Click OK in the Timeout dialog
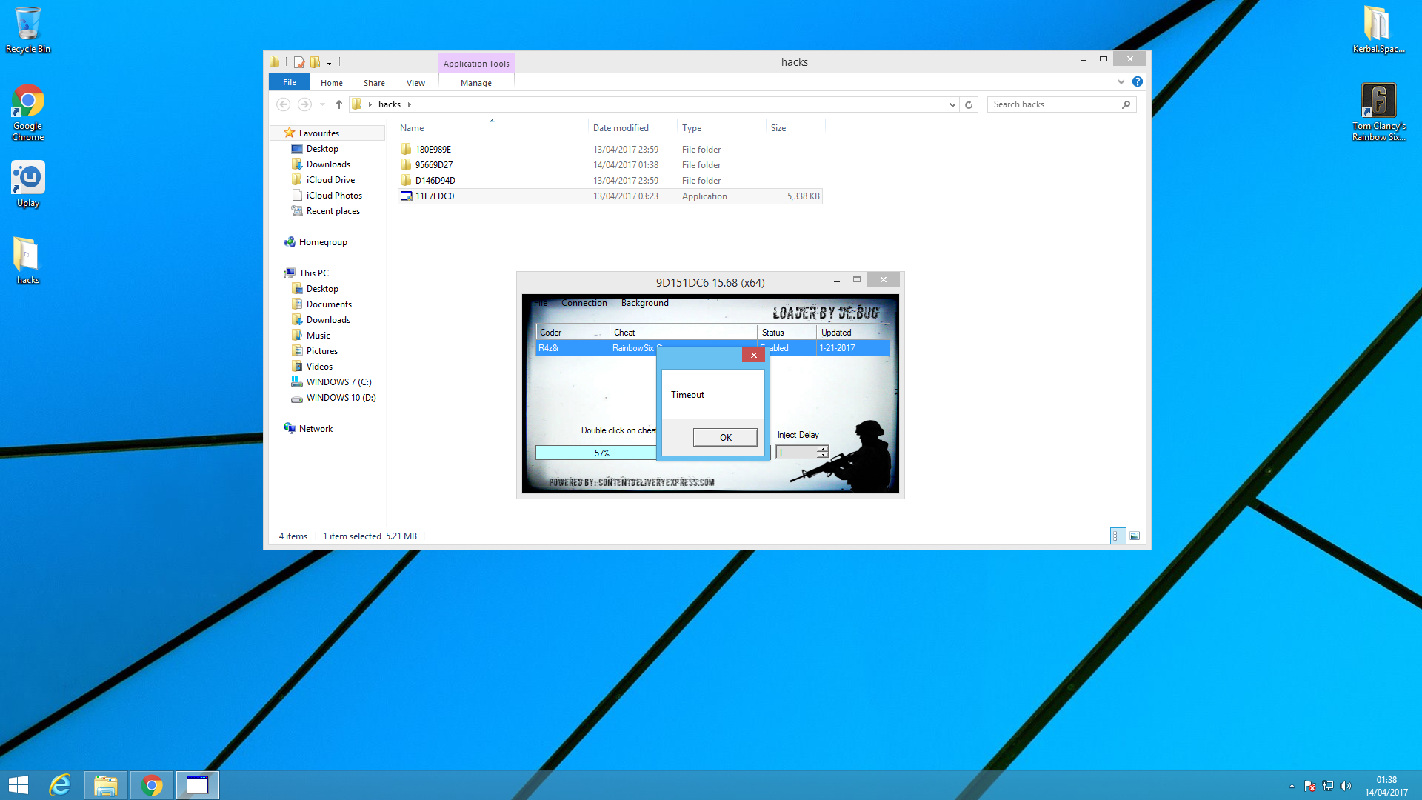Screen dimensions: 1422x800 point(726,438)
